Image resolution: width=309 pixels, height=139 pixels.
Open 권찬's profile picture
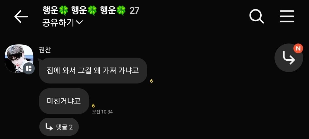(19, 59)
